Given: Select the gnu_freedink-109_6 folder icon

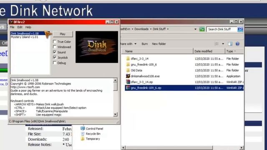Looking at the screenshot, I should pyautogui.click(x=128, y=65).
